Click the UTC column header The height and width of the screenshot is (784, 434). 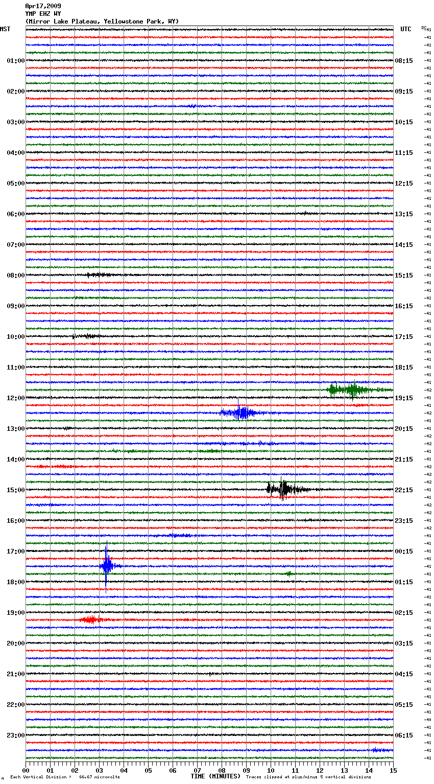[405, 29]
